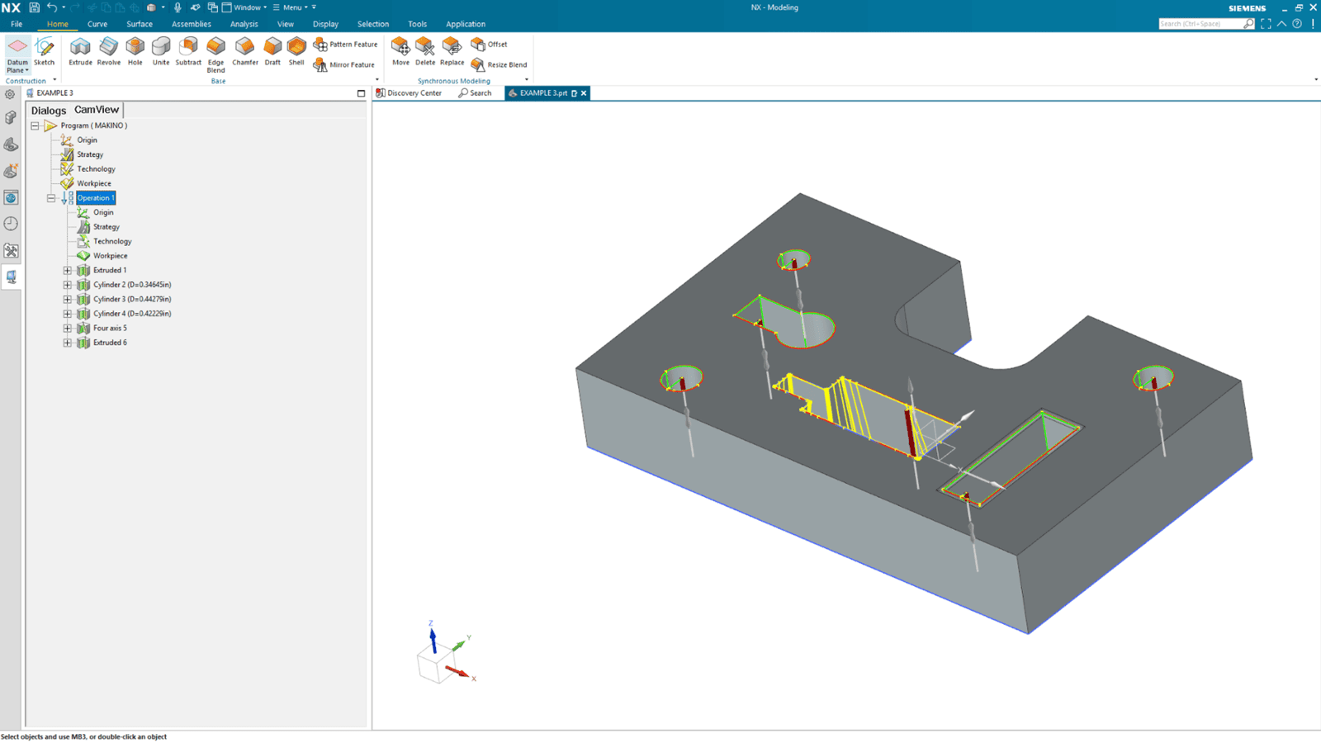
Task: Expand the Synchronous Modeling group options
Action: click(527, 80)
